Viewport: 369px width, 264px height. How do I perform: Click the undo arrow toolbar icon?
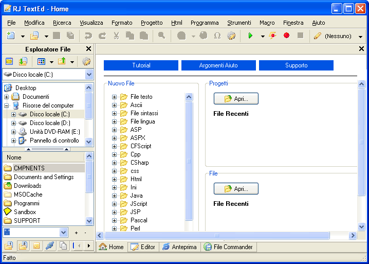(x=88, y=36)
